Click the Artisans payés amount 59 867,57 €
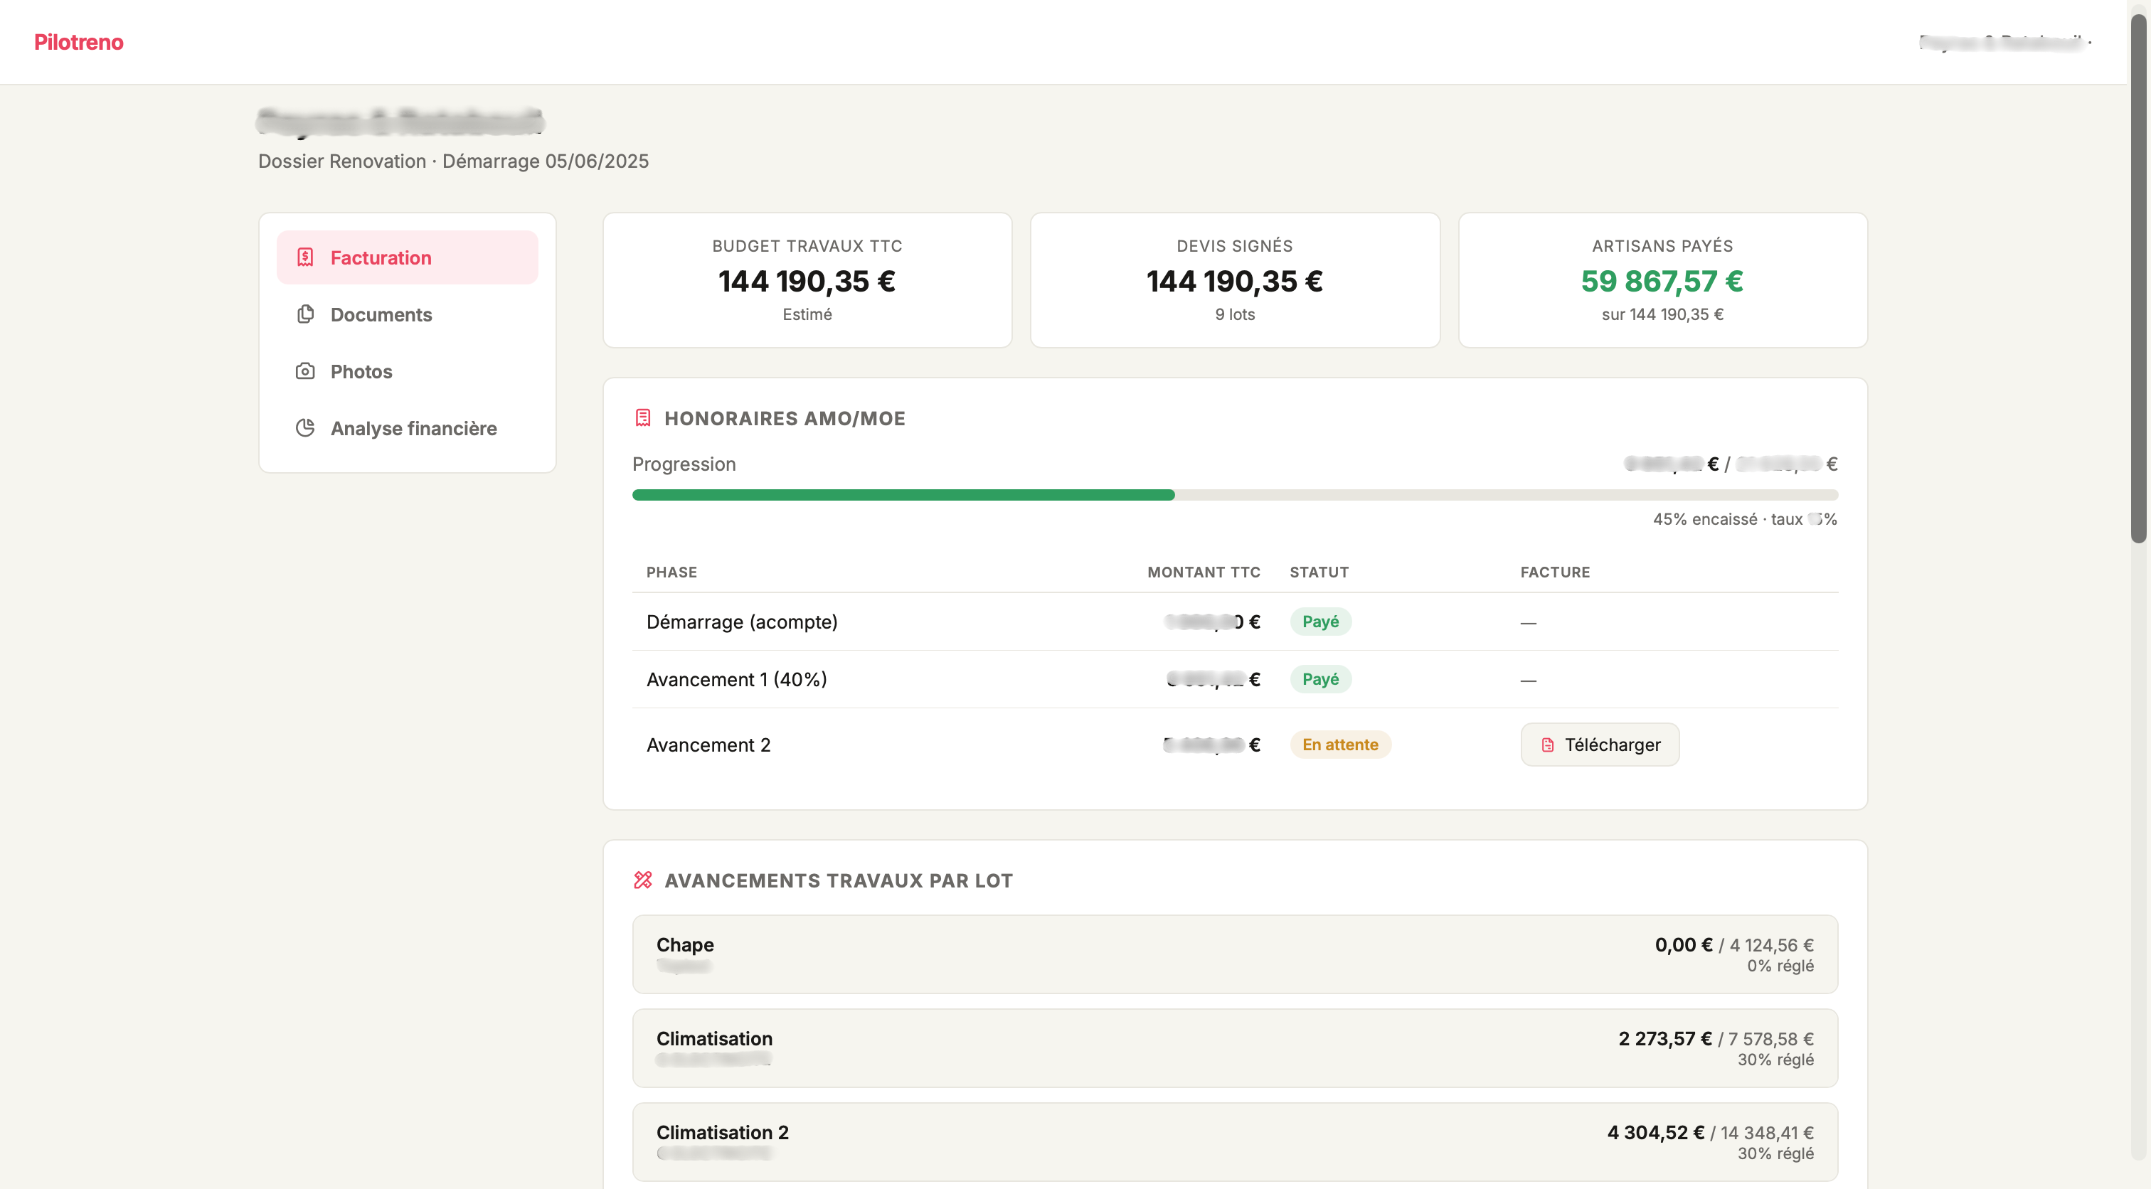This screenshot has height=1189, width=2151. [1662, 282]
